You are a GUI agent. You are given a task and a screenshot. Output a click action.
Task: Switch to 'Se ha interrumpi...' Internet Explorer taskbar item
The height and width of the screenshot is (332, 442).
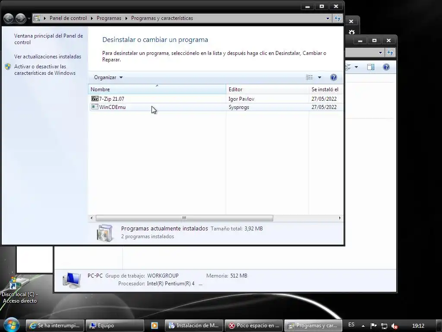pos(55,326)
